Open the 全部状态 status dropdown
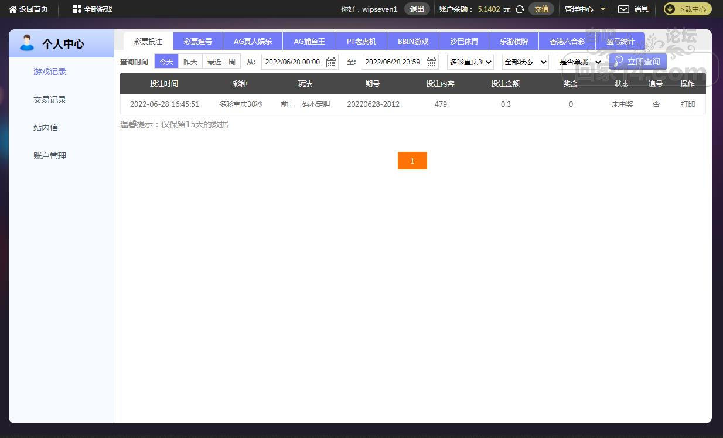This screenshot has width=723, height=438. coord(526,62)
